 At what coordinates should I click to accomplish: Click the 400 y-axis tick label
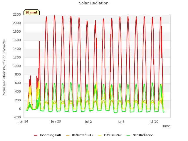[18, 92]
